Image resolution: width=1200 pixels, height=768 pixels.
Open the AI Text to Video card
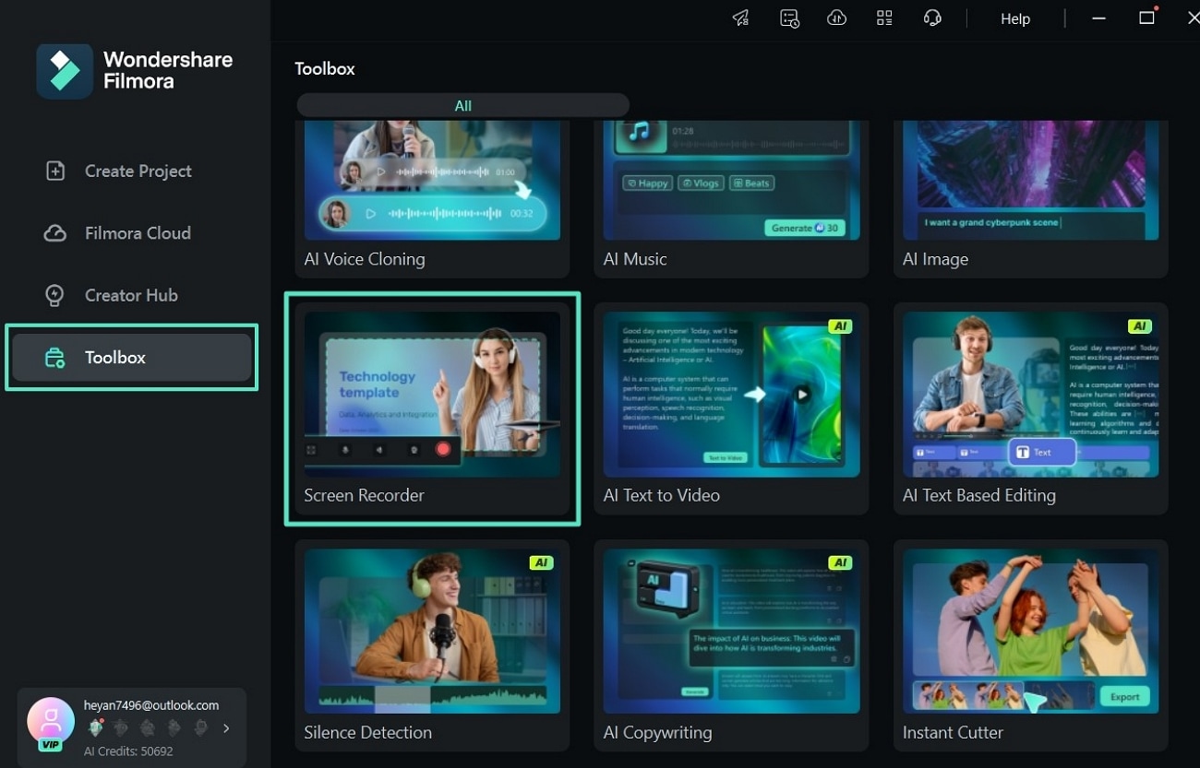click(731, 408)
